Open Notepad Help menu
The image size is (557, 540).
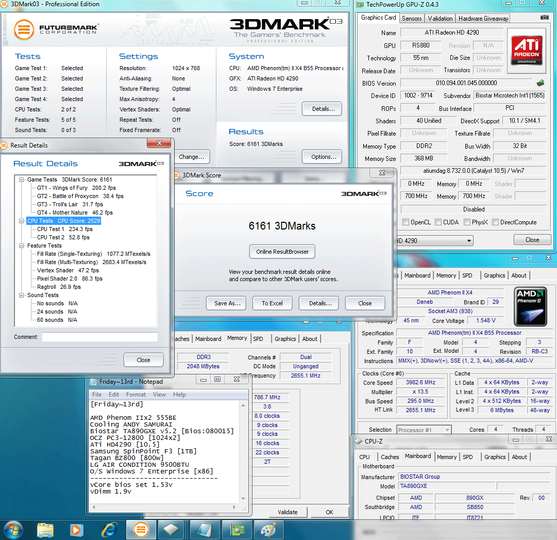(x=179, y=395)
